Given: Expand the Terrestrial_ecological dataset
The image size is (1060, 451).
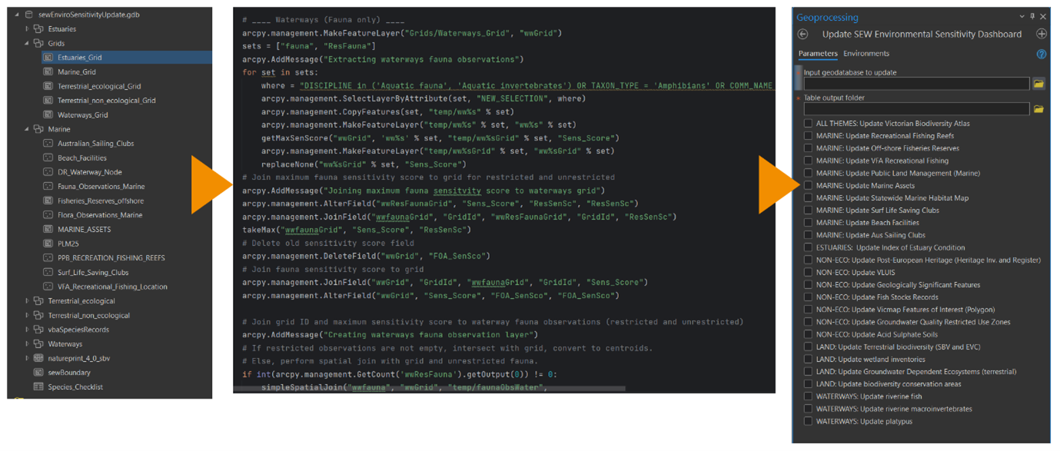Looking at the screenshot, I should [27, 301].
